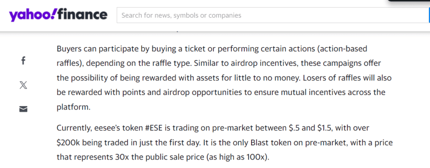Open the Yahoo Finance home logo

tap(58, 15)
